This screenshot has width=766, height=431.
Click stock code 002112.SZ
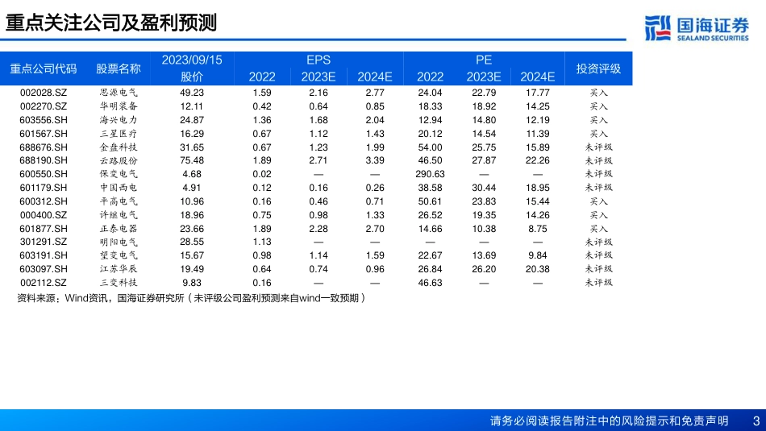pos(44,283)
